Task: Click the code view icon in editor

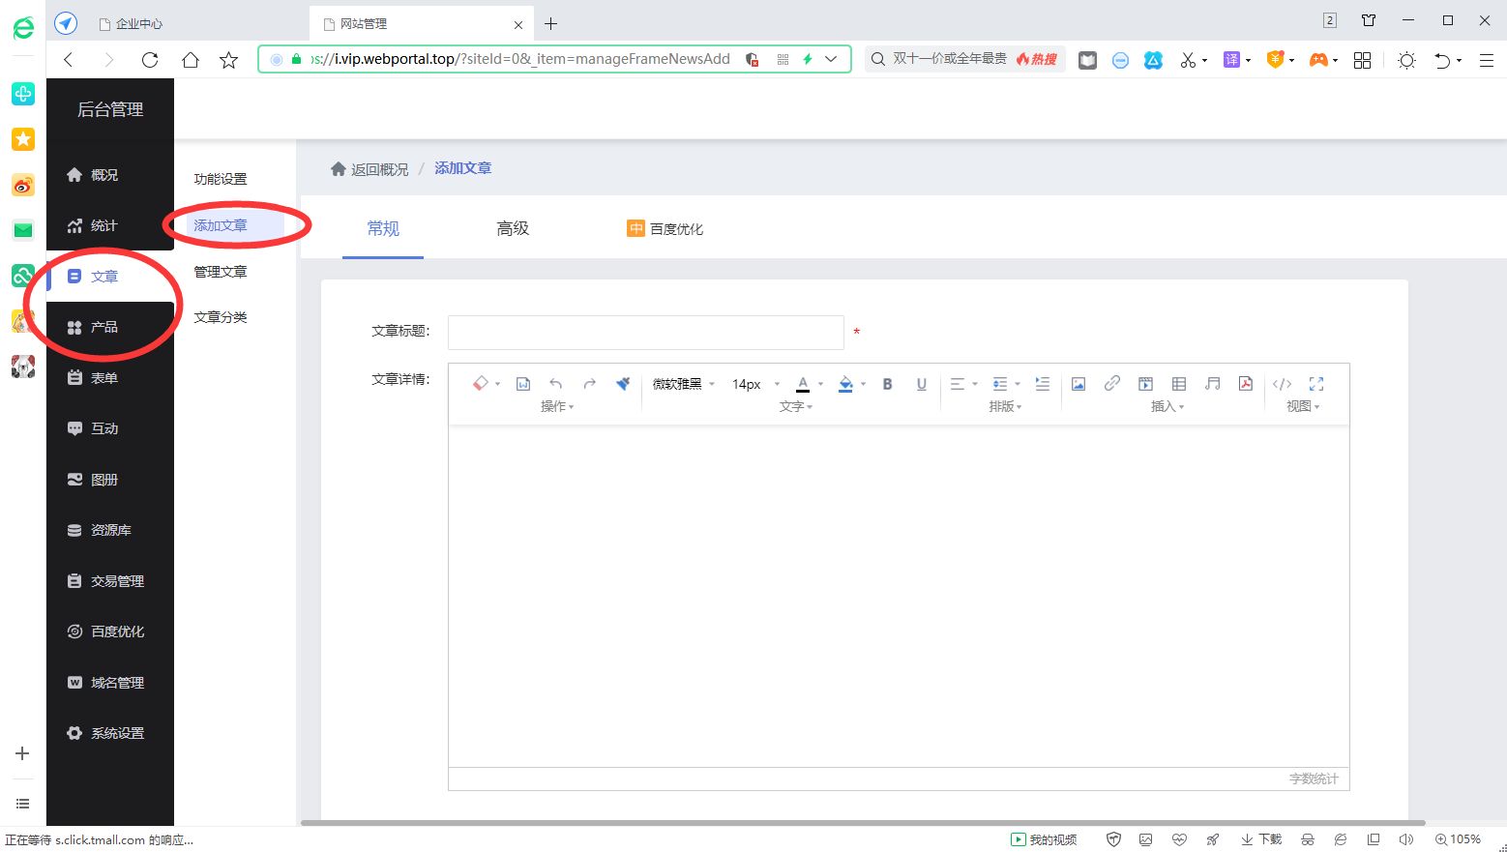Action: coord(1282,383)
